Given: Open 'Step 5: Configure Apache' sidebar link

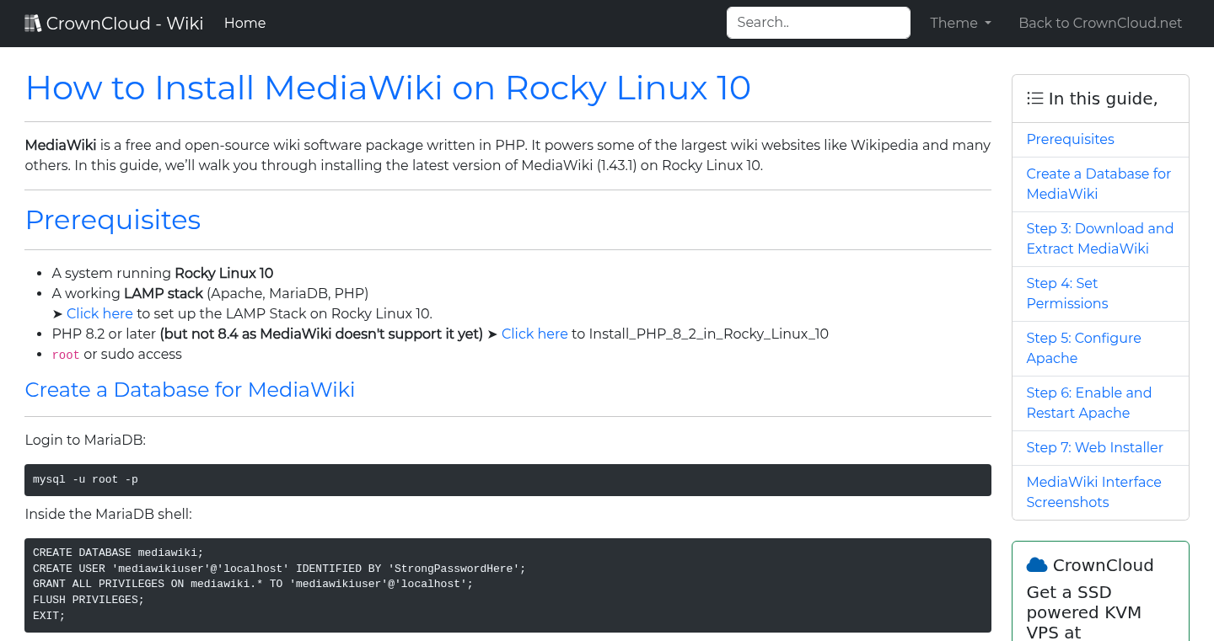Looking at the screenshot, I should point(1083,348).
